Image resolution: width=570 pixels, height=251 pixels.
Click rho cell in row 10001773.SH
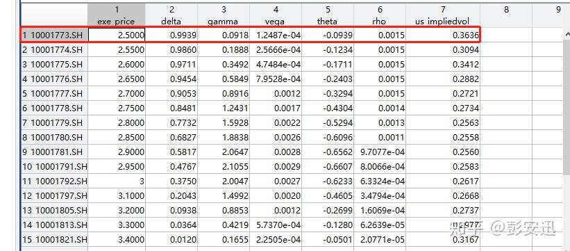380,35
